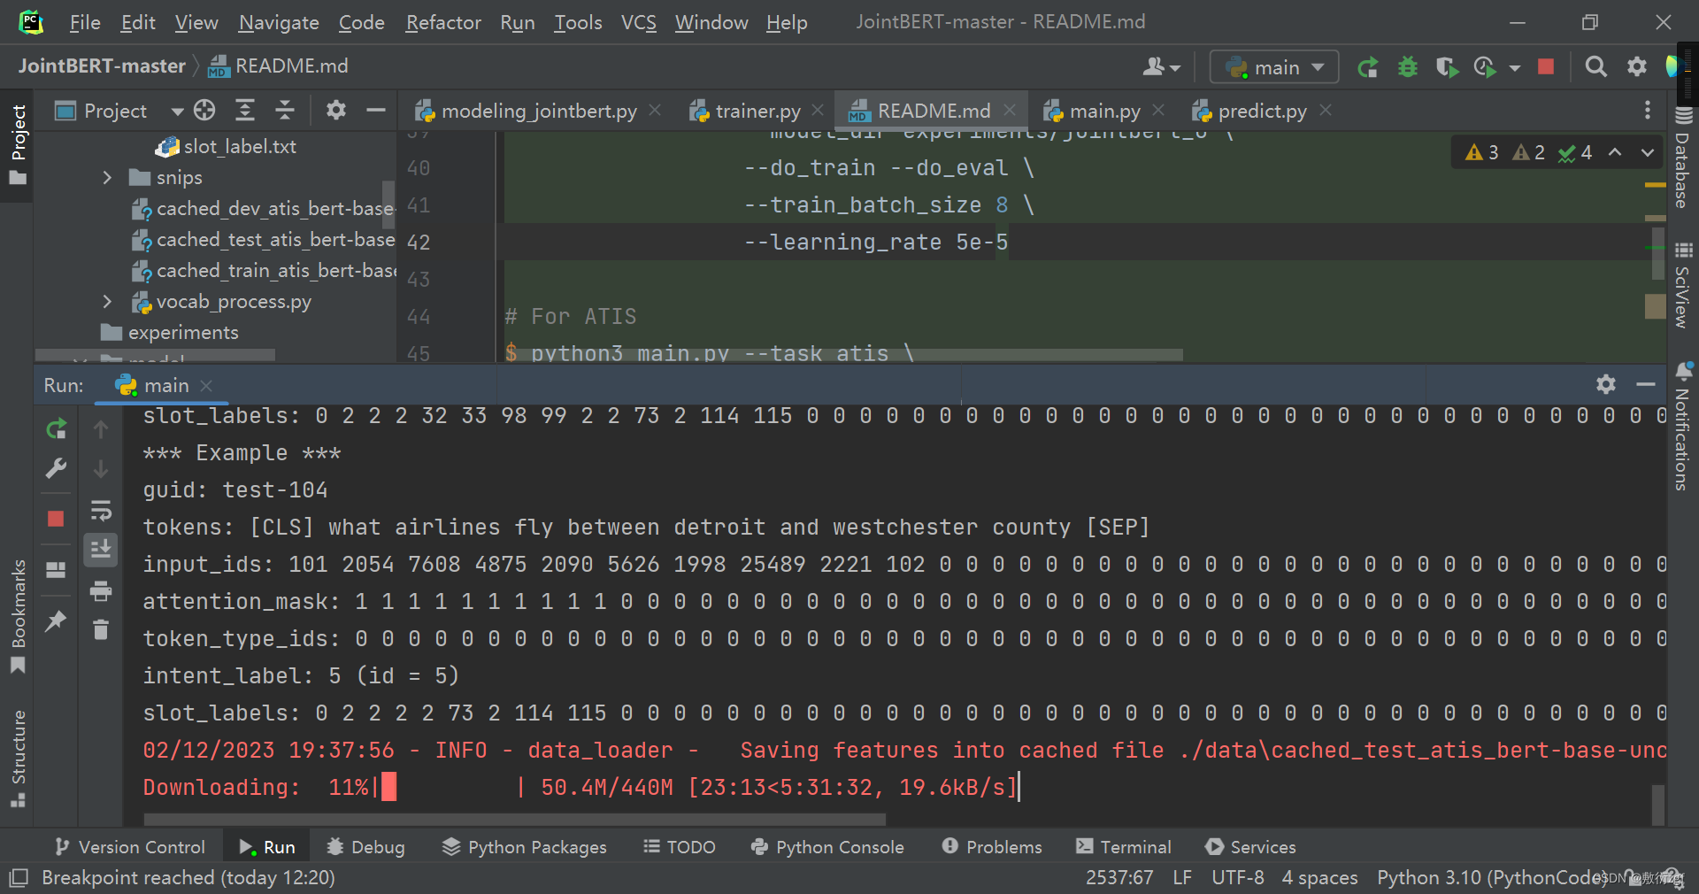Viewport: 1699px width, 894px height.
Task: Open the Navigate menu
Action: point(279,22)
